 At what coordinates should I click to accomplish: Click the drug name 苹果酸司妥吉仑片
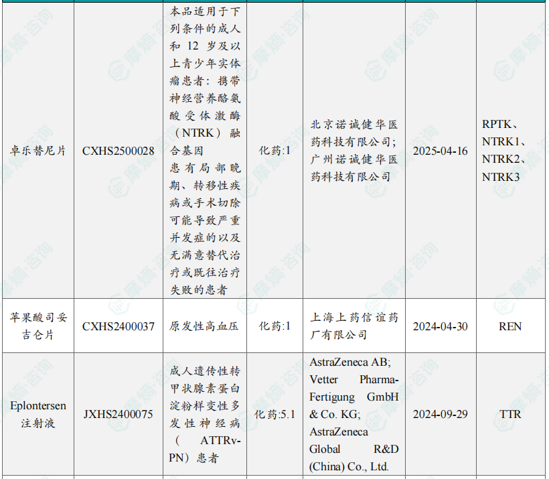point(37,326)
